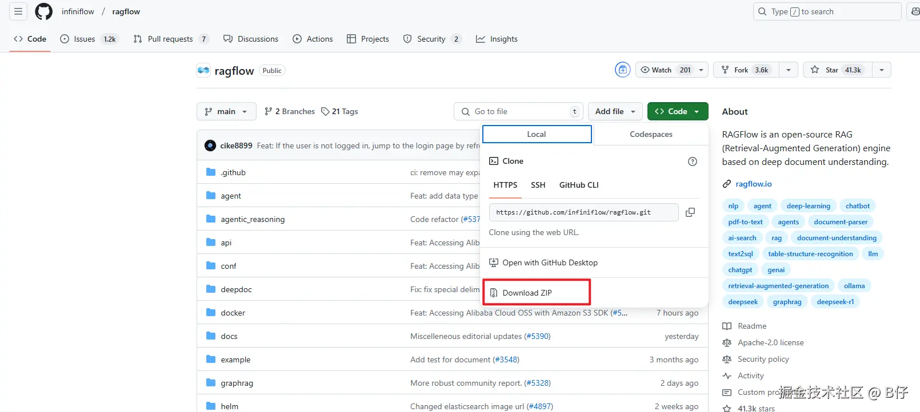The height and width of the screenshot is (412, 920).
Task: Click the clone URL text field
Action: (583, 212)
